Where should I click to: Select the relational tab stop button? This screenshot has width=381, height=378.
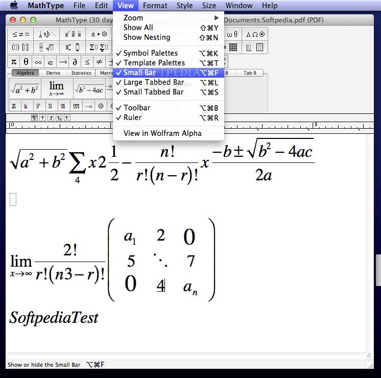point(59,118)
